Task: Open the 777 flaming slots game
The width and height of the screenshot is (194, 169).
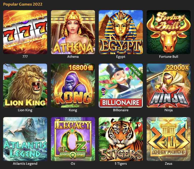Action: [25, 32]
